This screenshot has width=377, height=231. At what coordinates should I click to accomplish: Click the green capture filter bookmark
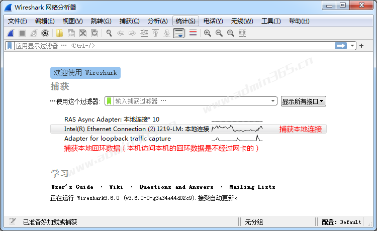(109, 101)
